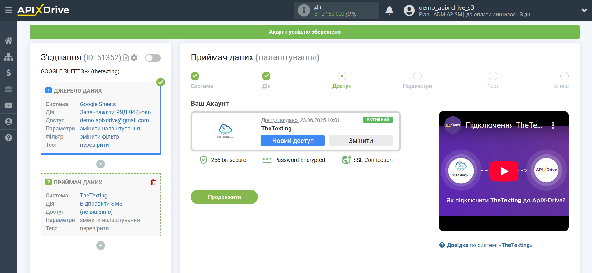Click Відправити SMS action link
Image resolution: width=592 pixels, height=273 pixels.
(101, 204)
